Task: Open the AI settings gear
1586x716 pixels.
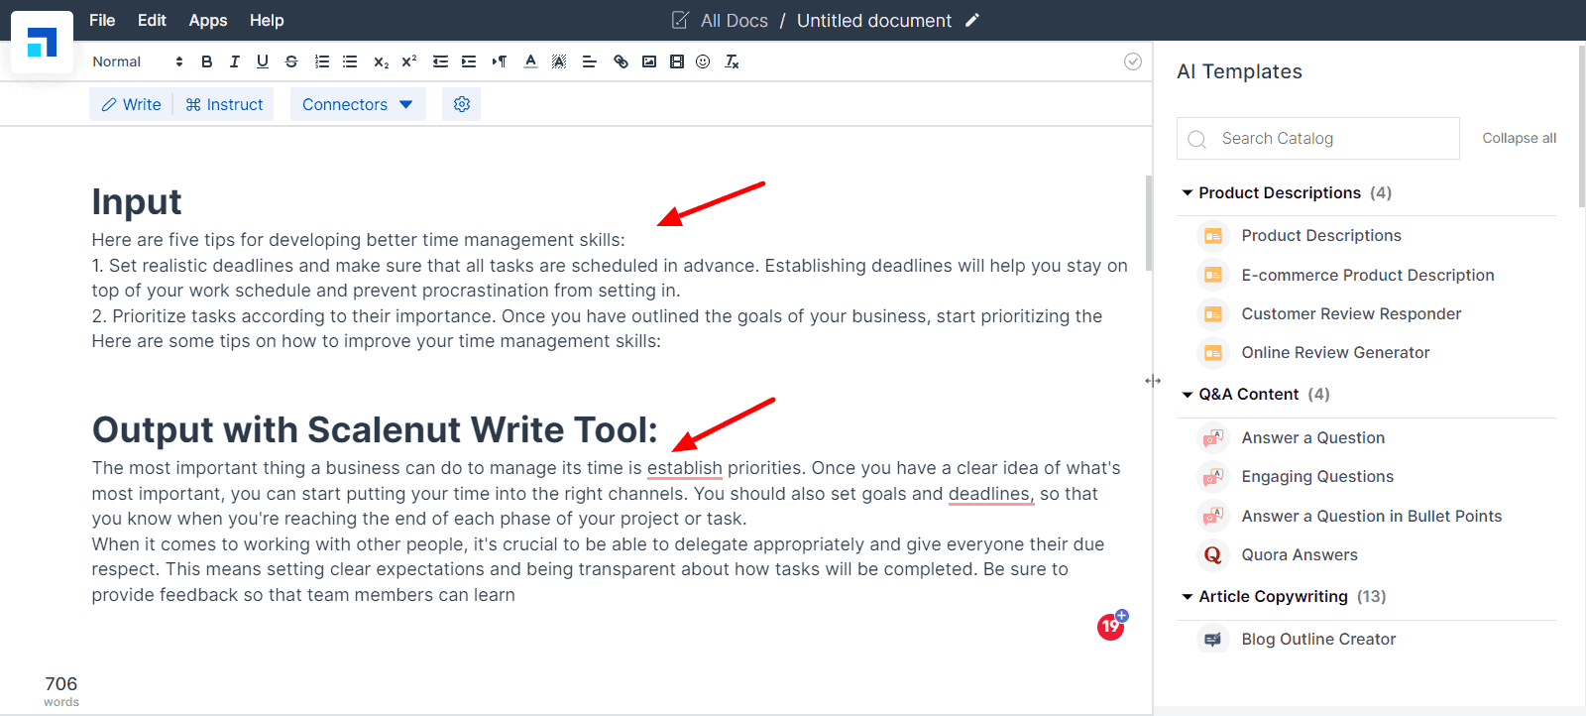Action: tap(462, 104)
